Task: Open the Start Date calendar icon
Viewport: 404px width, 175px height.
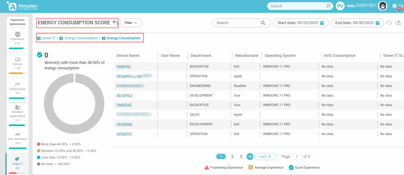Action: pyautogui.click(x=322, y=23)
